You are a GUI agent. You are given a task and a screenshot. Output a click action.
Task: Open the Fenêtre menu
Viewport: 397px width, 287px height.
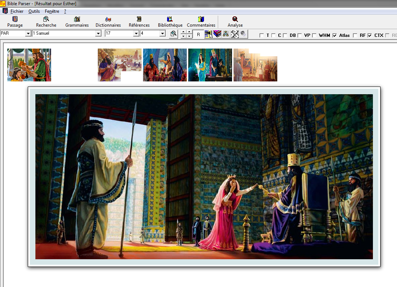[x=52, y=11]
